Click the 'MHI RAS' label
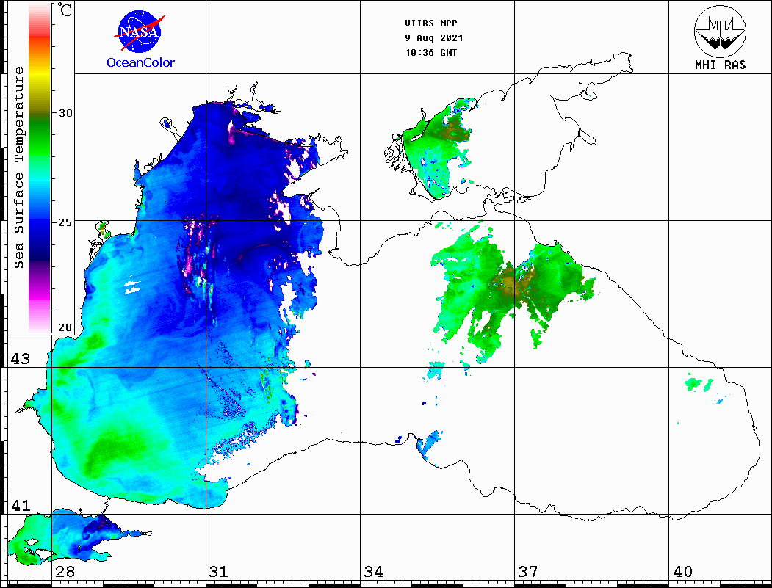The height and width of the screenshot is (588, 772). 721,65
